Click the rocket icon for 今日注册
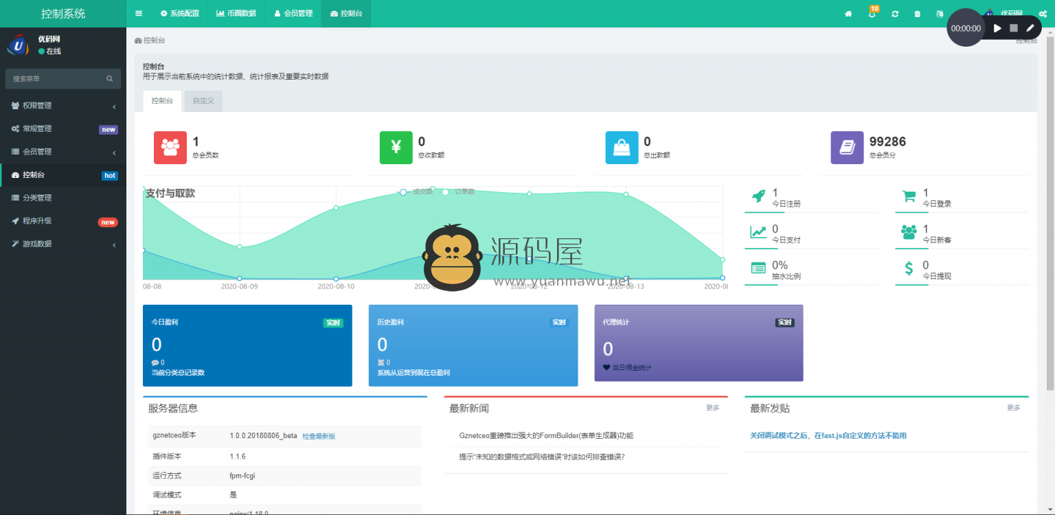 coord(758,196)
